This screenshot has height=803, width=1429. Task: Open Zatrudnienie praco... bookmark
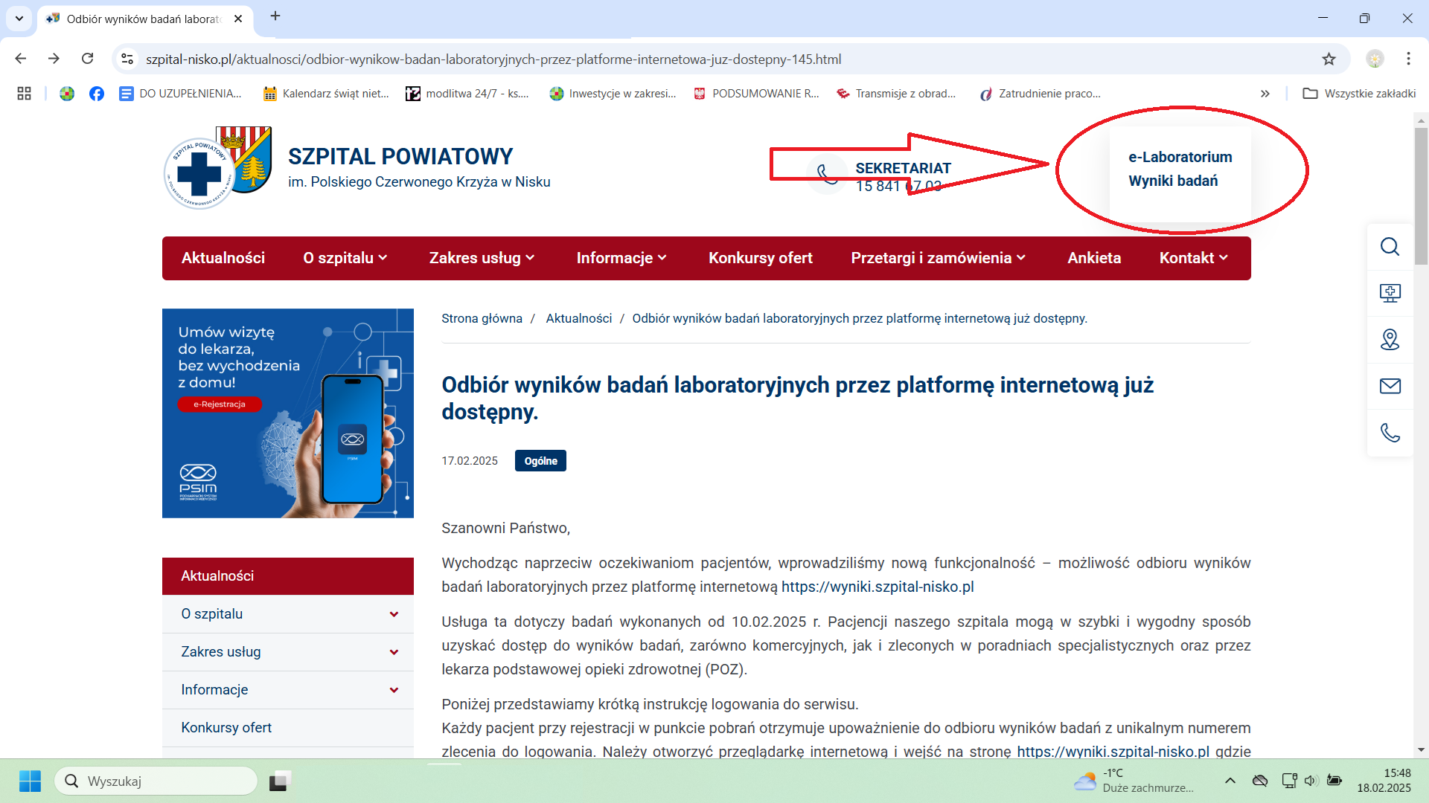1040,94
